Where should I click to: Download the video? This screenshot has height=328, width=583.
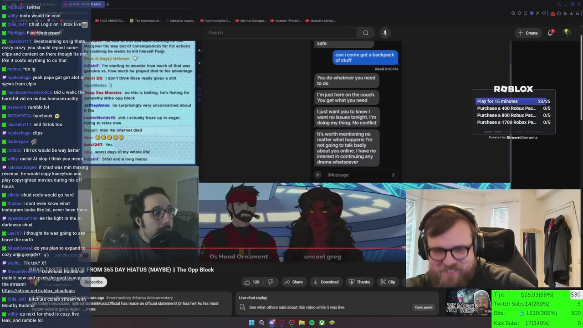(326, 282)
